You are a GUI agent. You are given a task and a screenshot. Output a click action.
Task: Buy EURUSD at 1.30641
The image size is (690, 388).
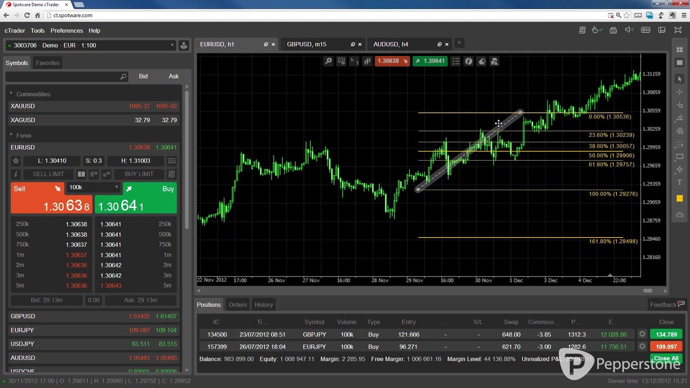(136, 198)
